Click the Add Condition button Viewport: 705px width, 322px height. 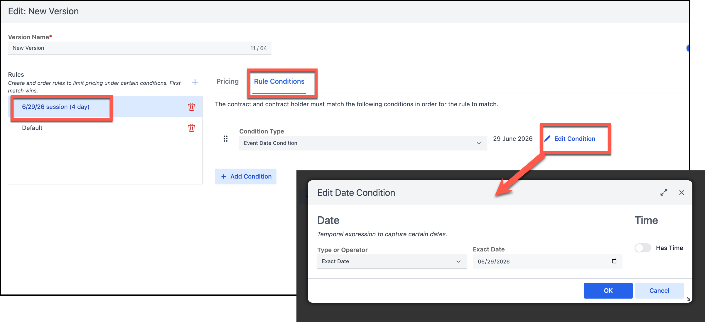[246, 177]
